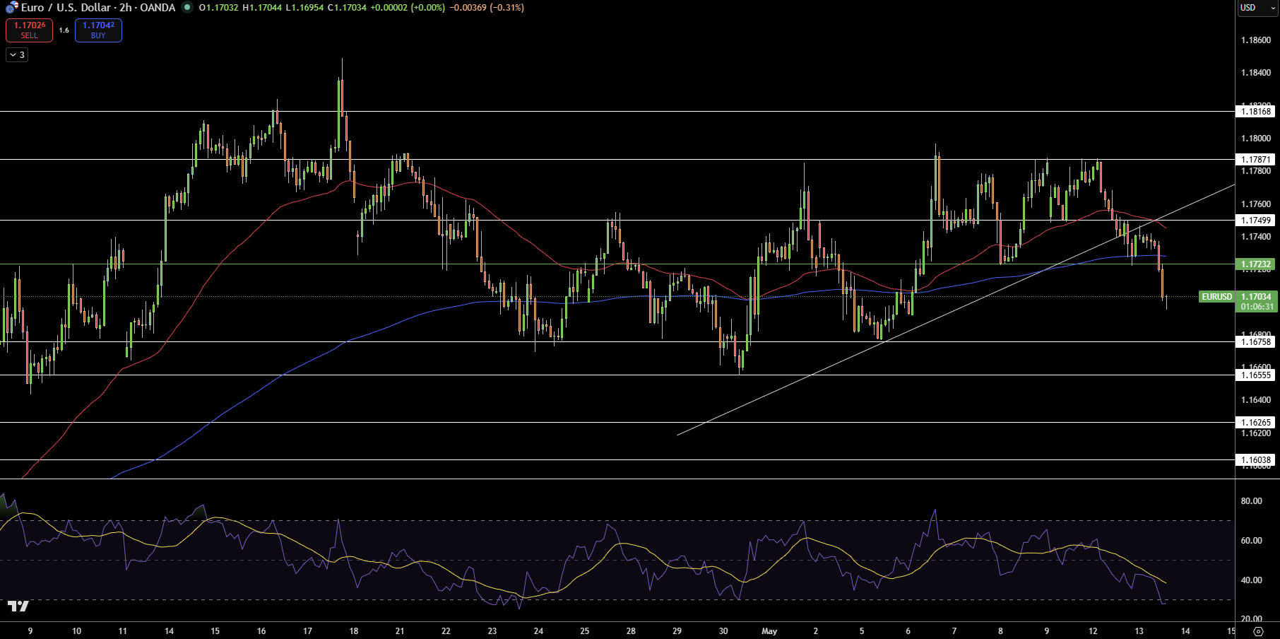Open the USD currency dropdown
Image resolution: width=1280 pixels, height=639 pixels.
coord(1257,8)
